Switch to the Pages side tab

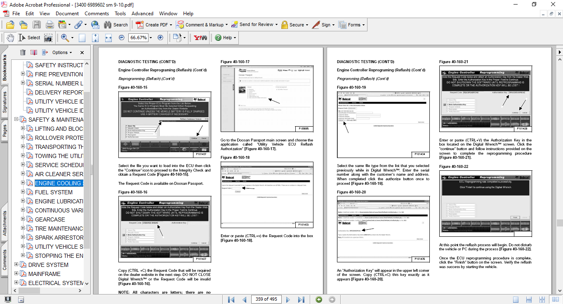coord(5,131)
